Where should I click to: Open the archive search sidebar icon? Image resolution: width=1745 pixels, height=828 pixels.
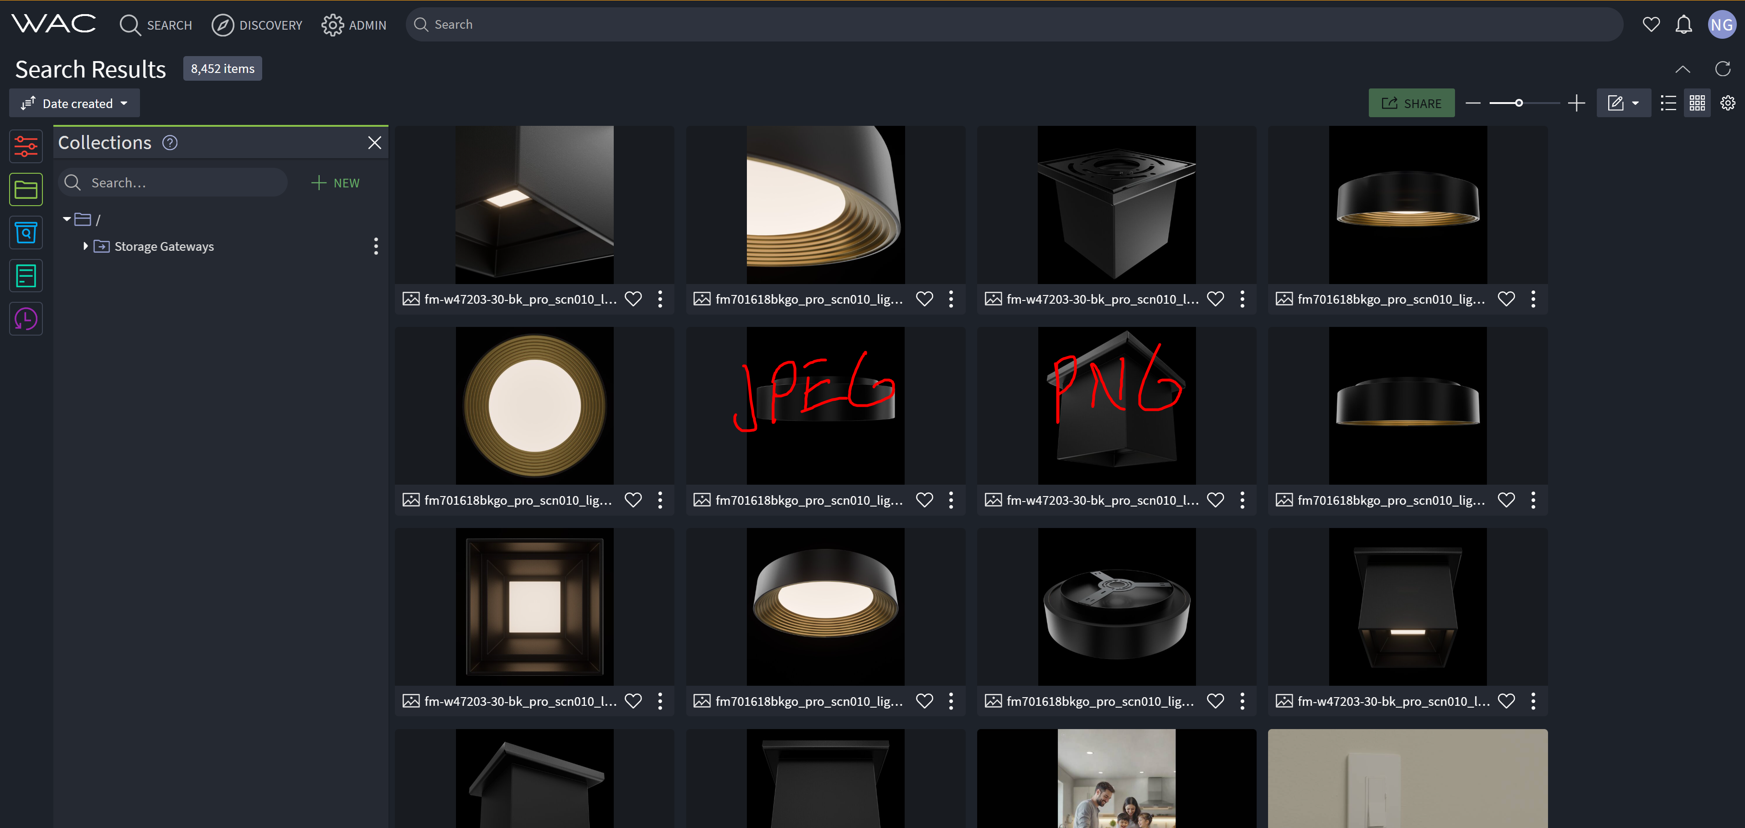pyautogui.click(x=26, y=233)
